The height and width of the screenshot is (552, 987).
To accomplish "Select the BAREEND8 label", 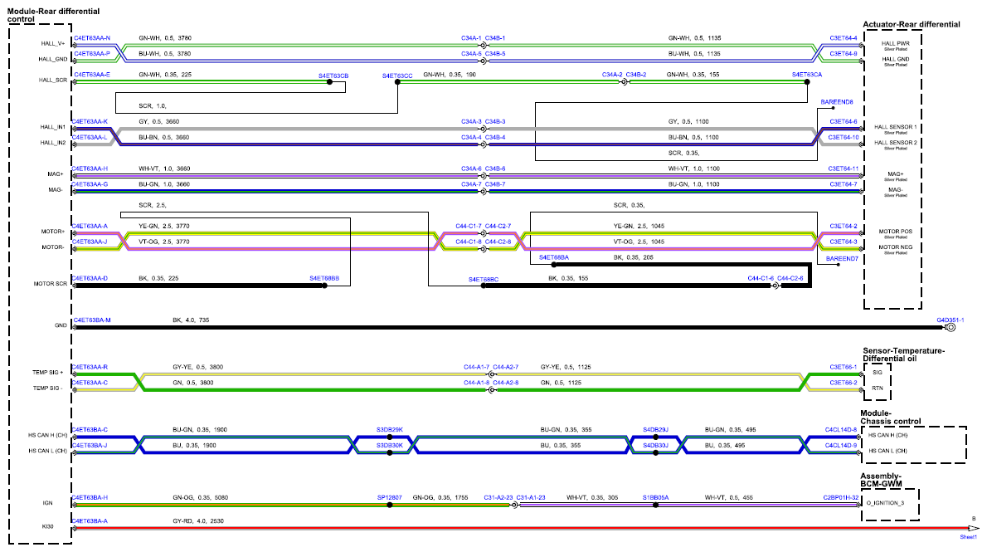I will [x=837, y=102].
